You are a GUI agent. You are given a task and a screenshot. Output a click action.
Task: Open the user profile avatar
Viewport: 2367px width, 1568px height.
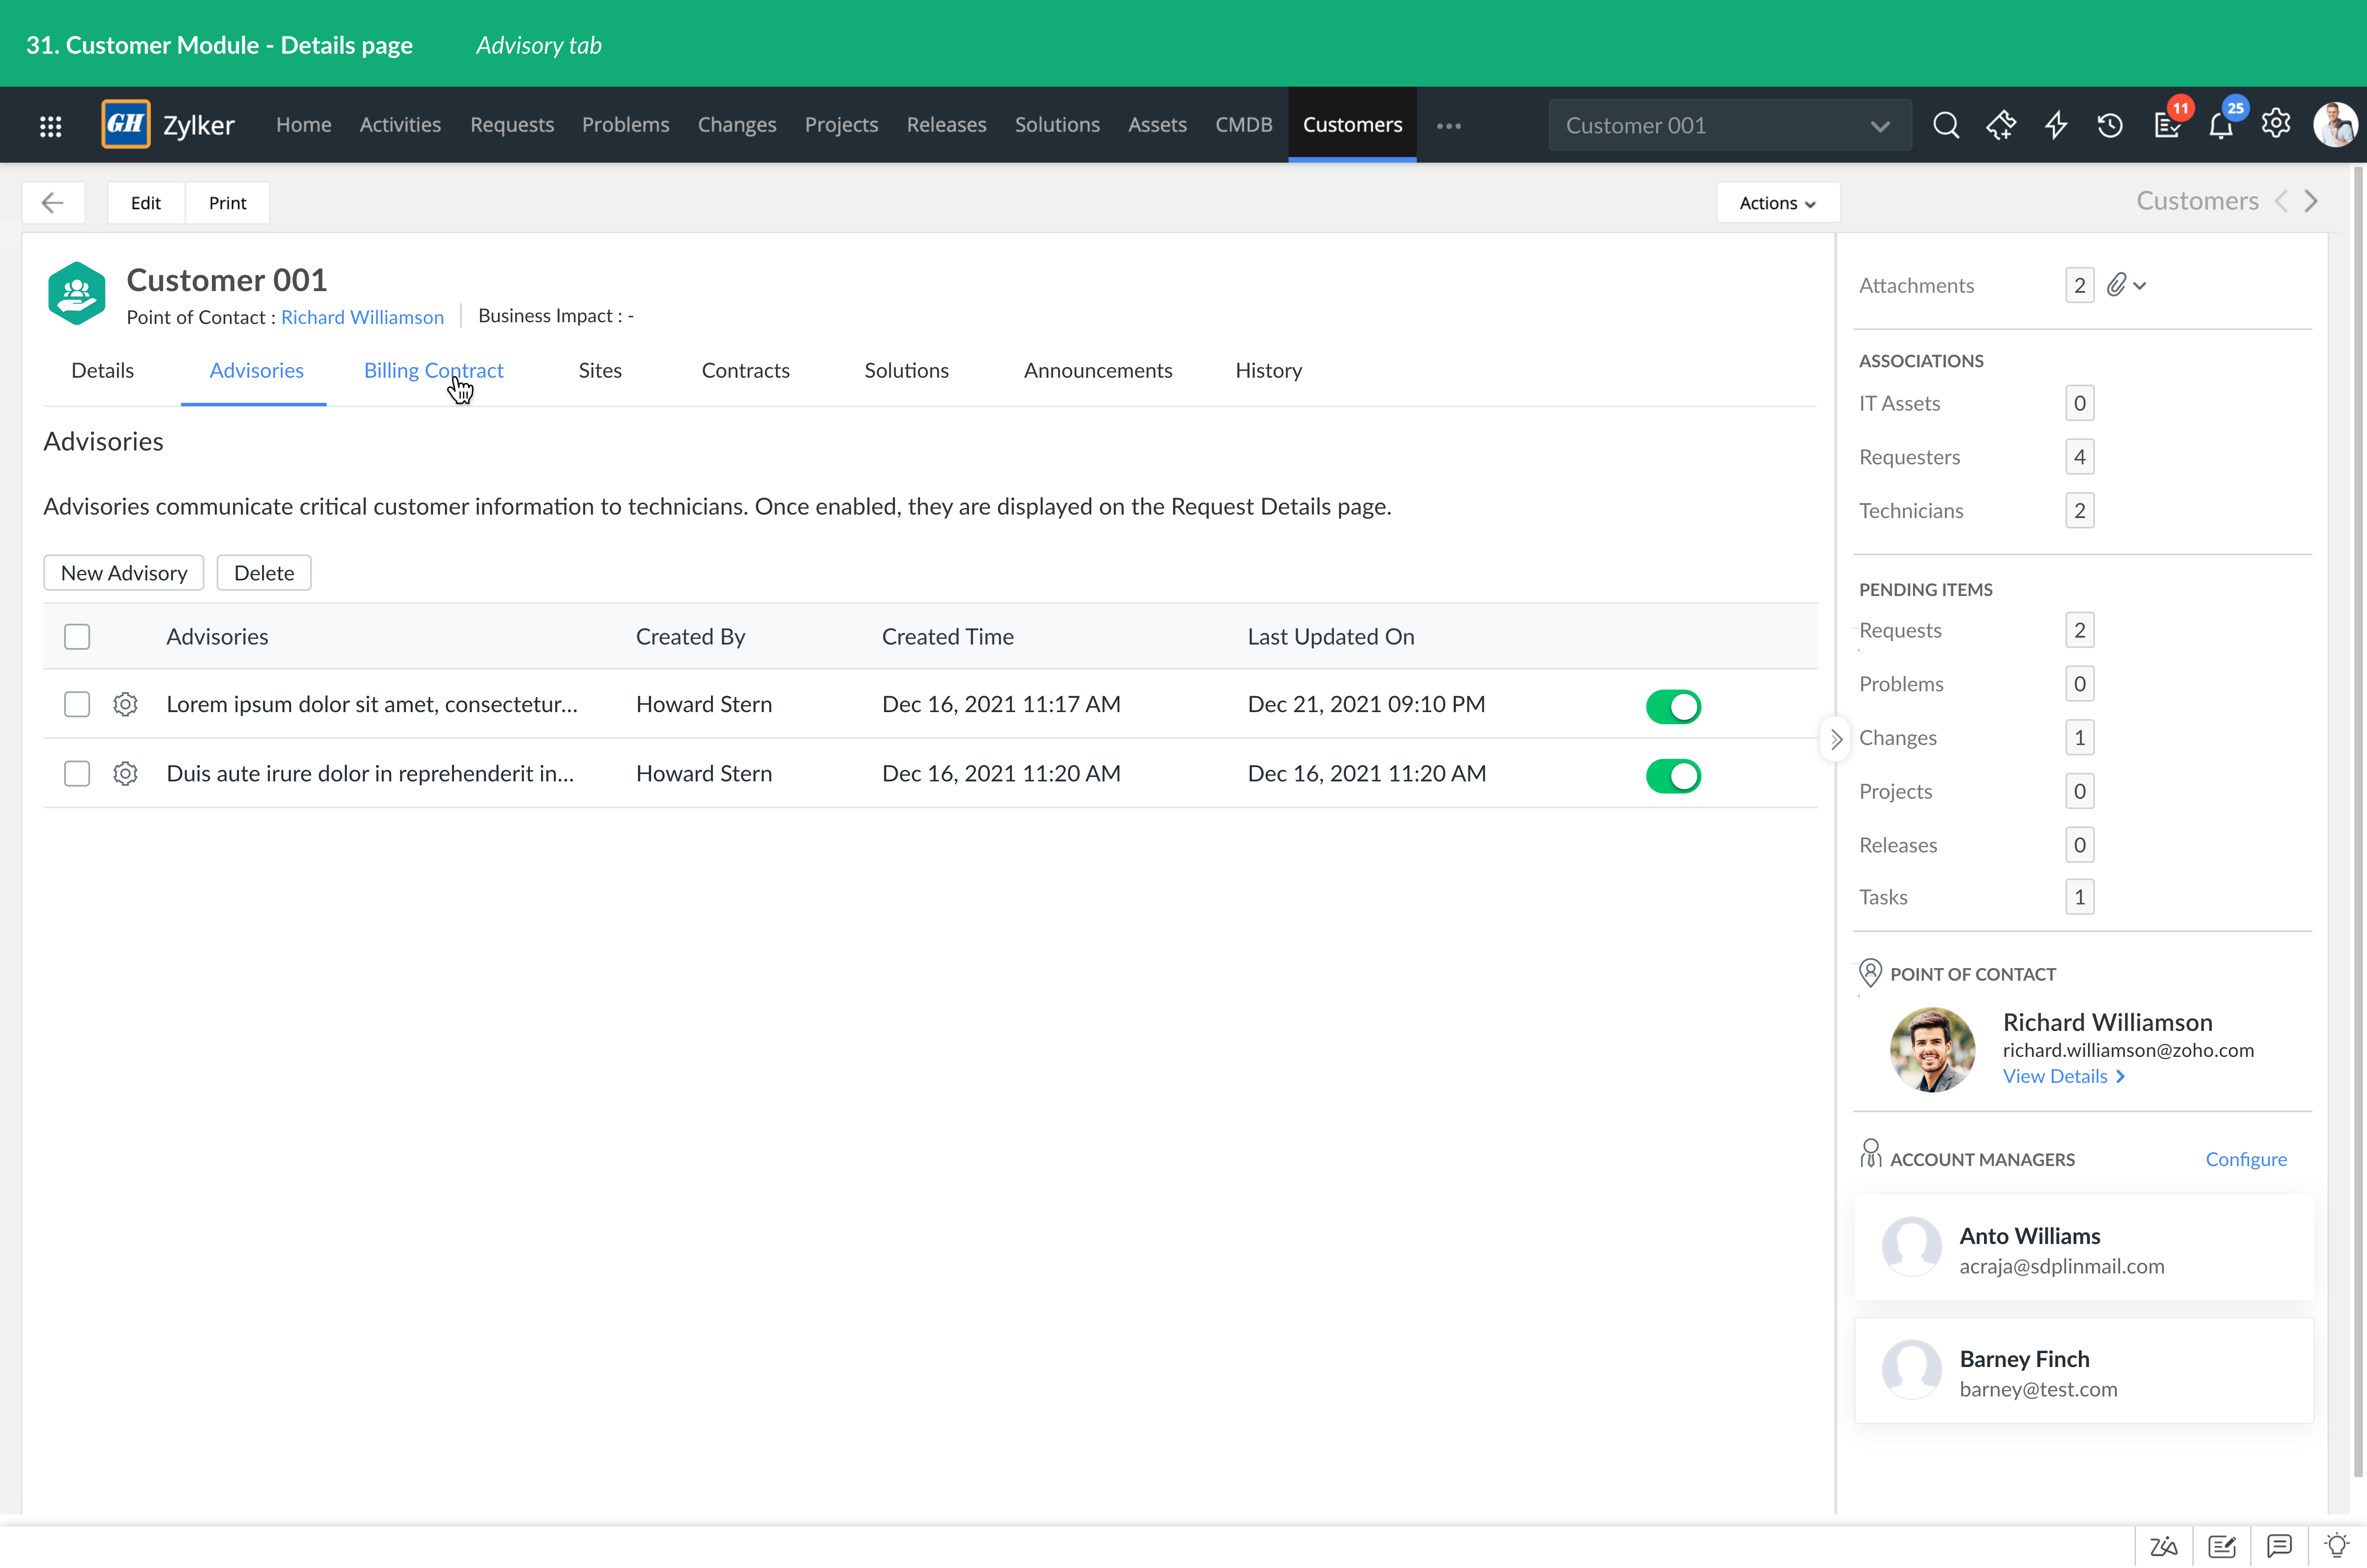pyautogui.click(x=2335, y=125)
